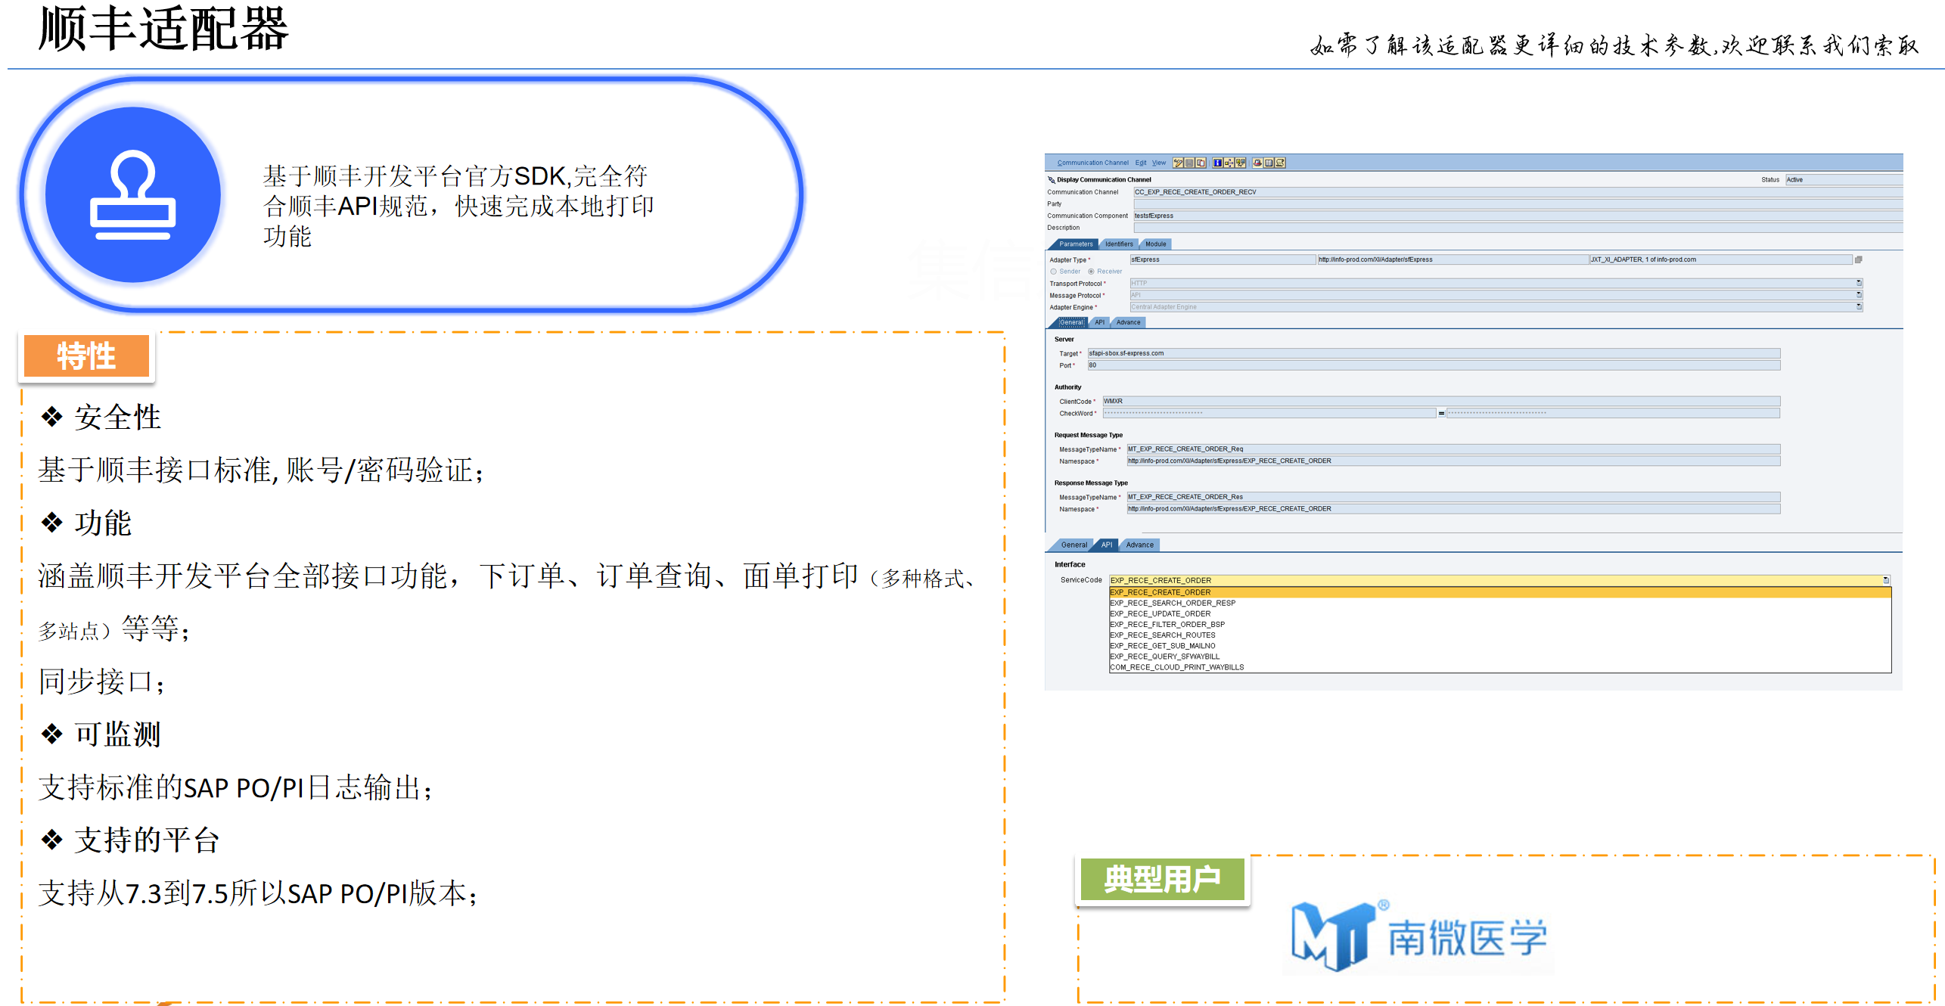The width and height of the screenshot is (1945, 1006).
Task: Click the Adapter Type sfExpress field
Action: point(1223,259)
